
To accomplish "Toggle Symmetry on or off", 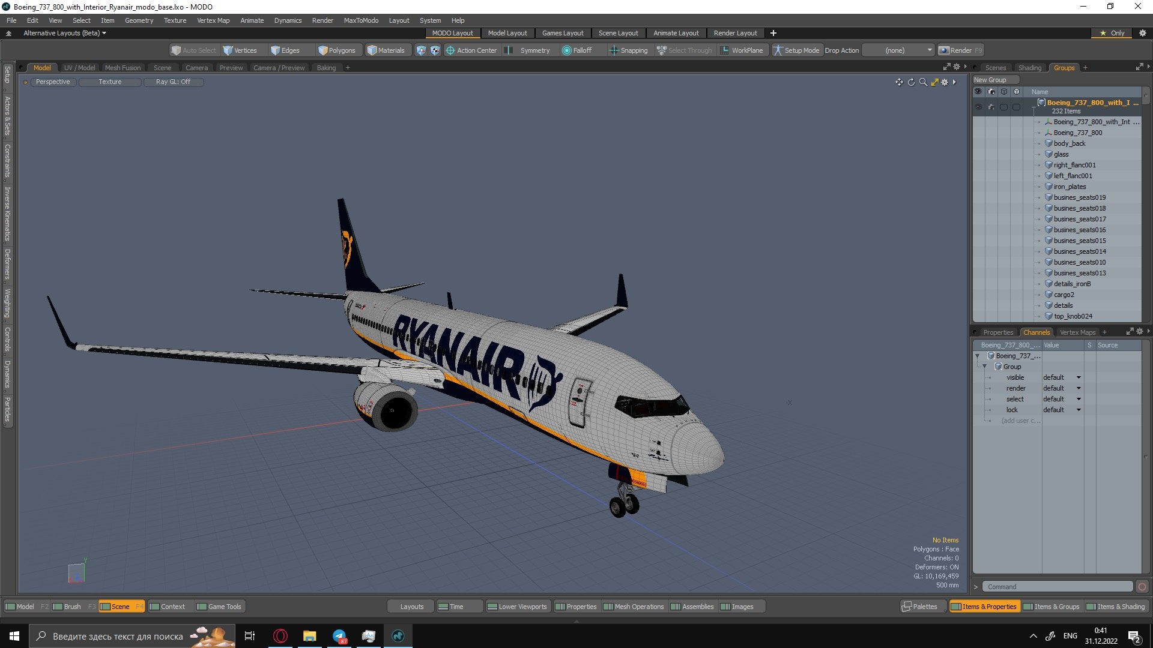I will pos(528,50).
